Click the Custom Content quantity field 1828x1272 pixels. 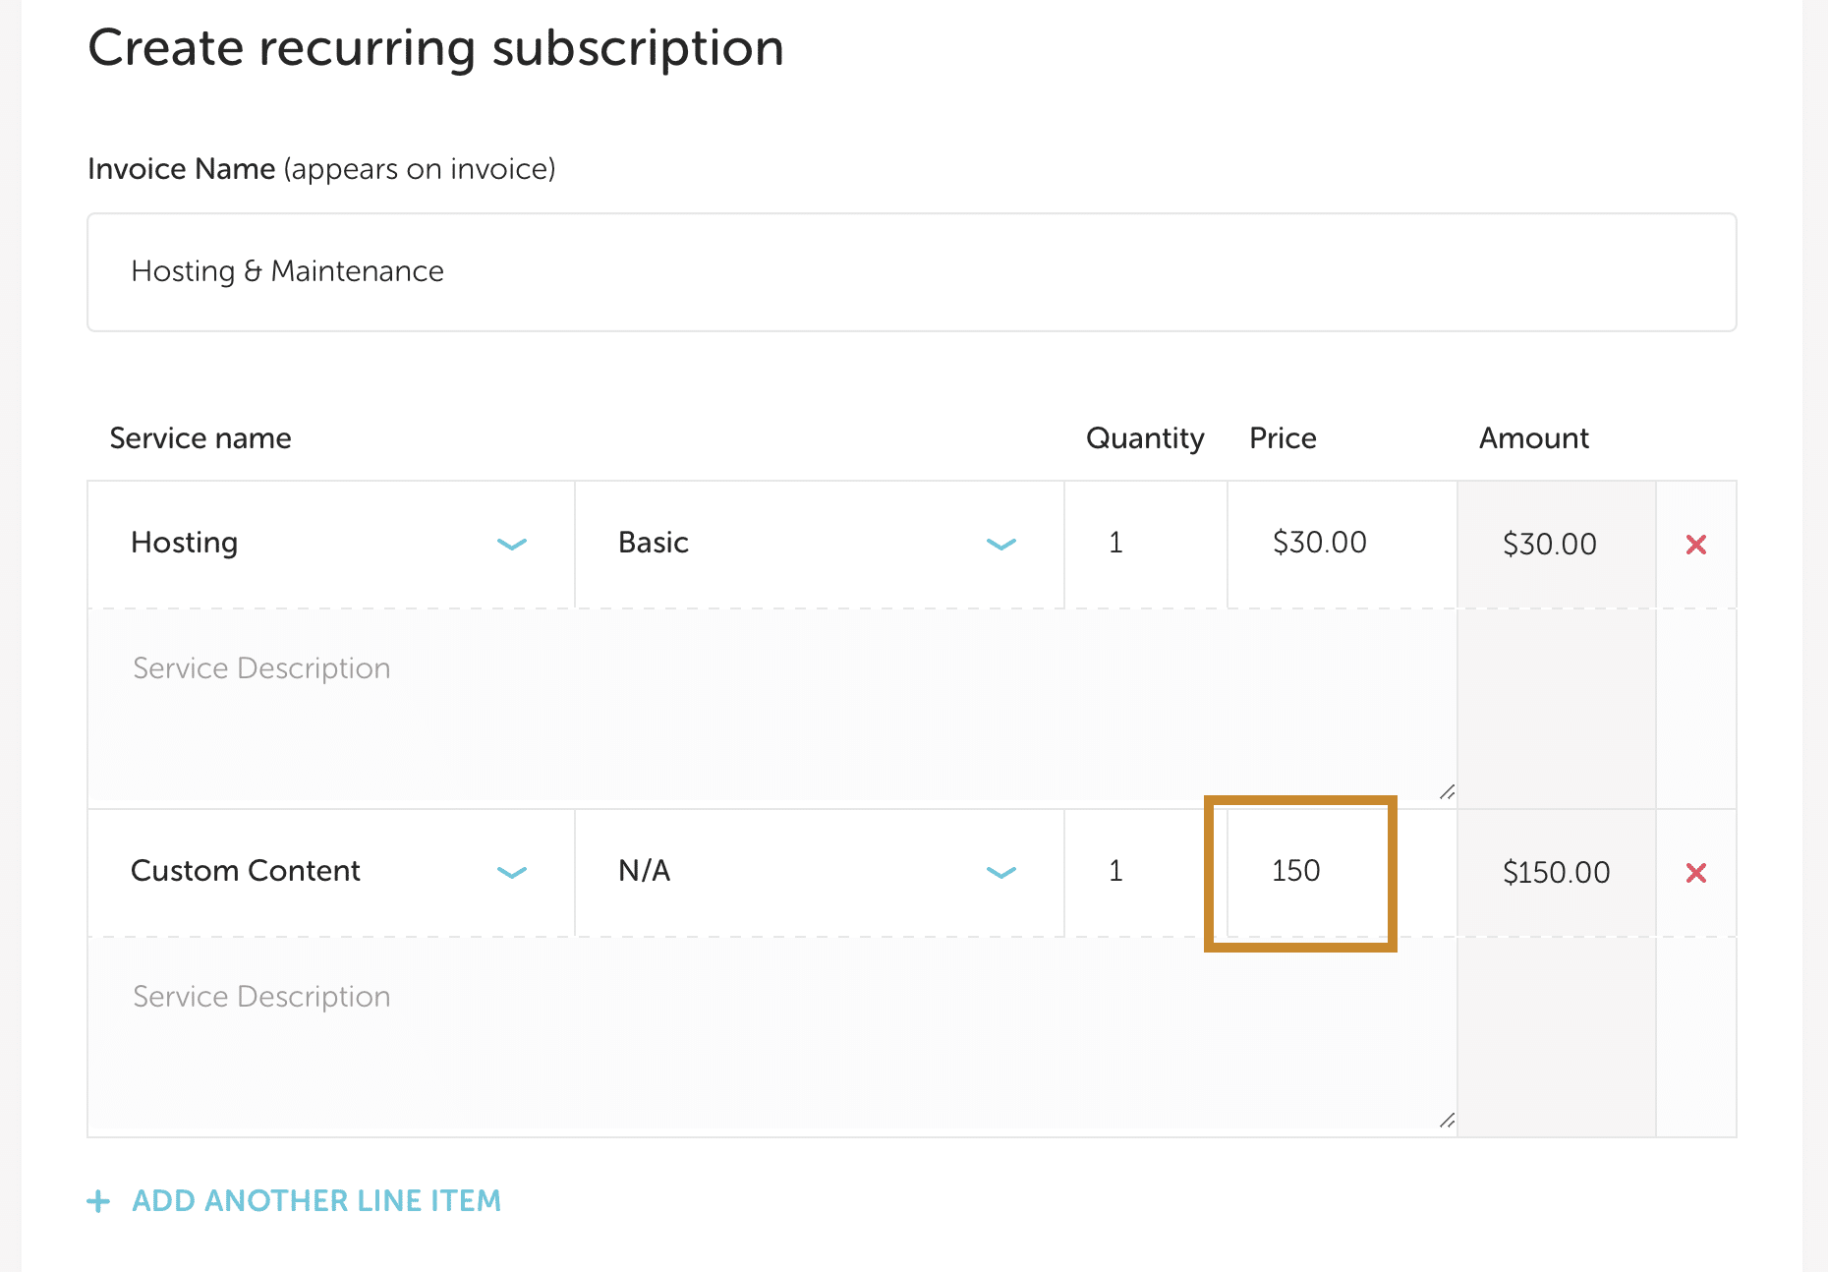click(x=1145, y=872)
